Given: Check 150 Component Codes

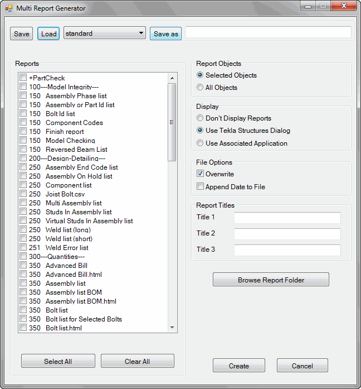Looking at the screenshot, I should pyautogui.click(x=23, y=122).
